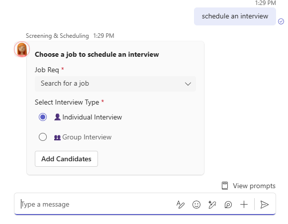Screen dimensions: 288x224
Task: Open the emoji picker smiley icon
Action: pos(196,205)
